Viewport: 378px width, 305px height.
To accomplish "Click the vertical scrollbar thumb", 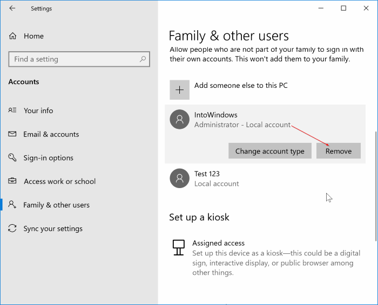I will (x=376, y=186).
